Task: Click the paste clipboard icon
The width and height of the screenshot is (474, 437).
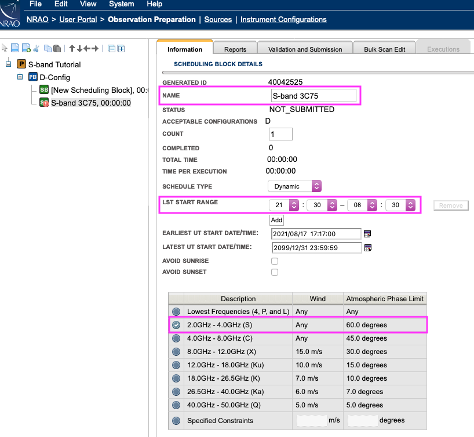Action: 57,48
